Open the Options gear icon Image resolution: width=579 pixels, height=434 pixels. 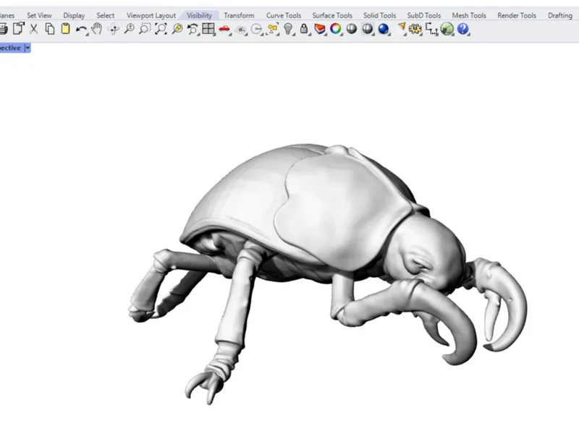tap(415, 29)
